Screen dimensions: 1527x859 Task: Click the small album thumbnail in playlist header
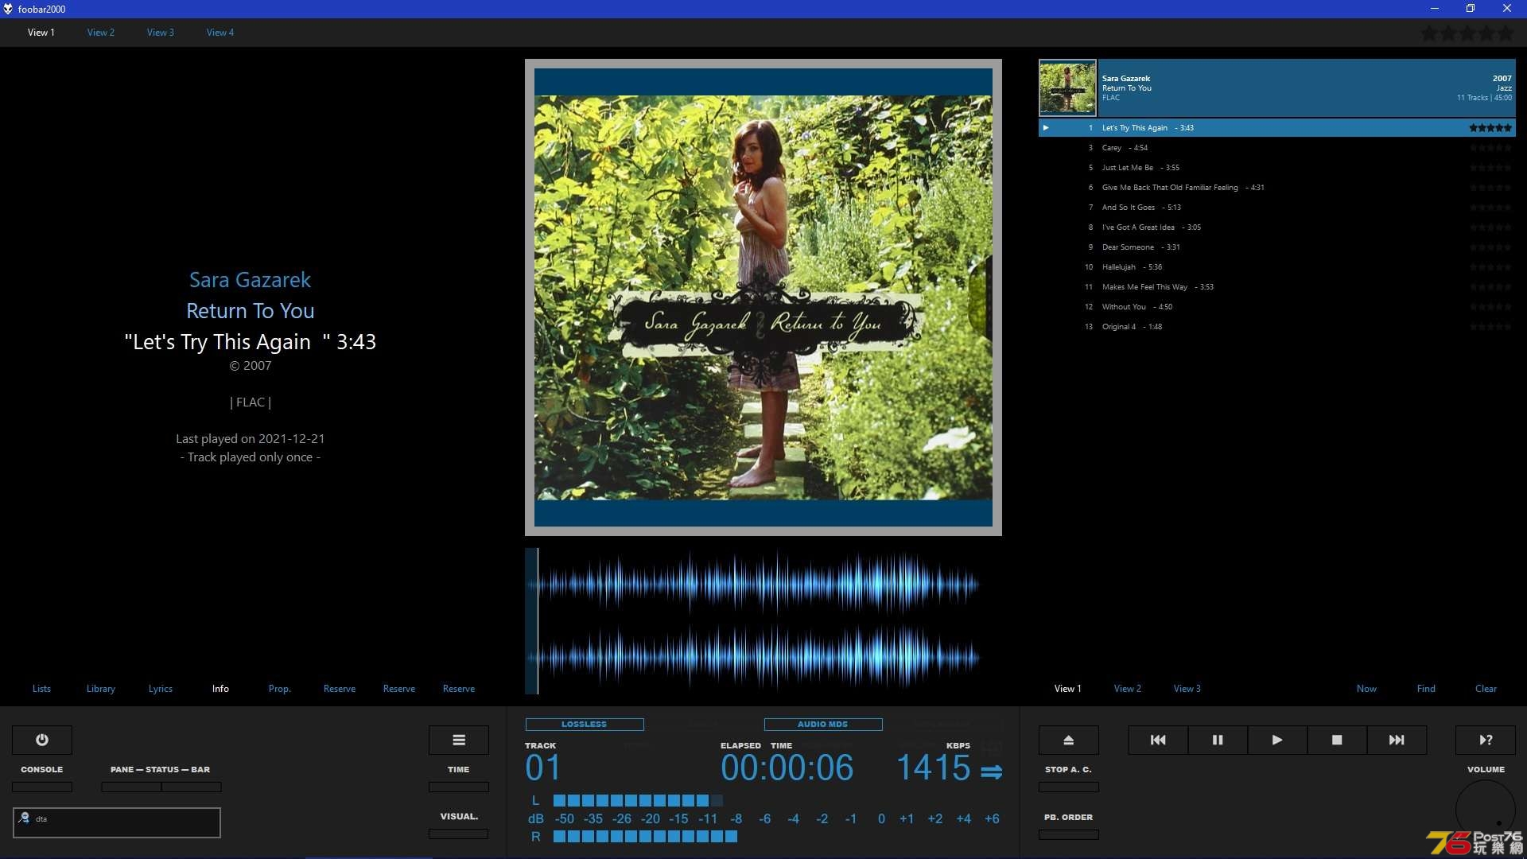(1067, 87)
